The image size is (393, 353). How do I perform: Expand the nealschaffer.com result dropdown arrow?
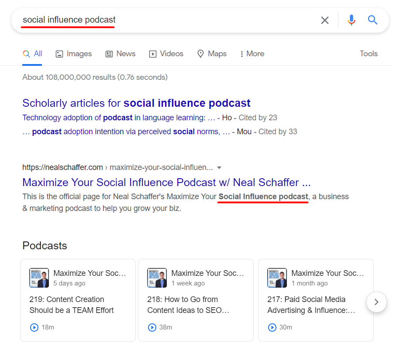coord(219,168)
